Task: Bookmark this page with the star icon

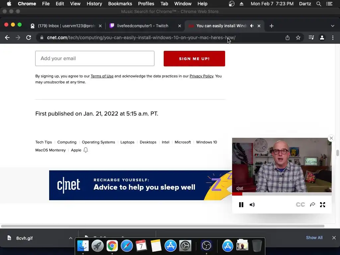Action: pos(298,38)
